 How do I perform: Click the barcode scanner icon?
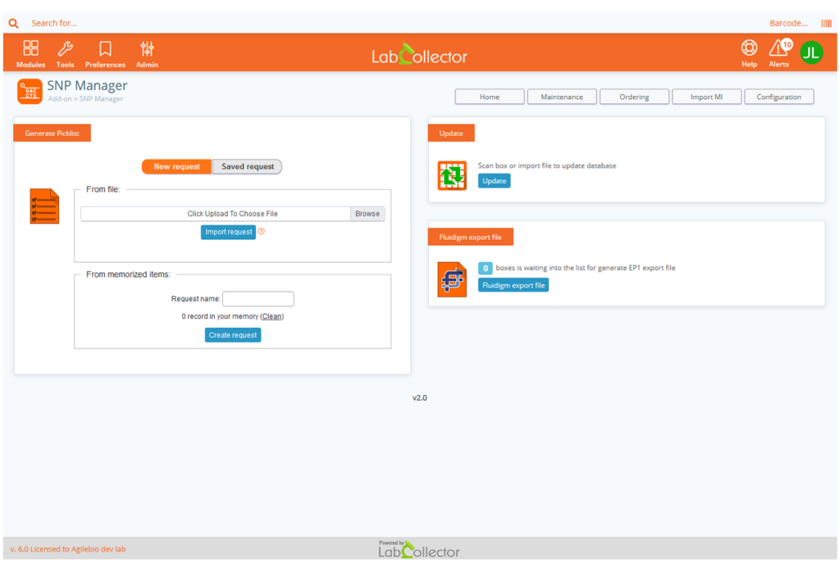point(826,23)
